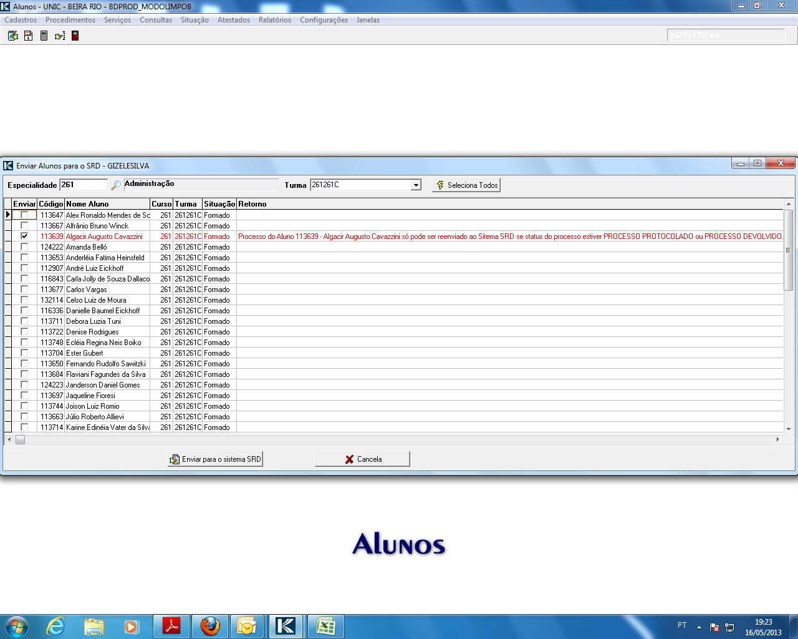The height and width of the screenshot is (639, 798).
Task: Click the horizontal scrollbar thumb of the grid
Action: [x=20, y=439]
